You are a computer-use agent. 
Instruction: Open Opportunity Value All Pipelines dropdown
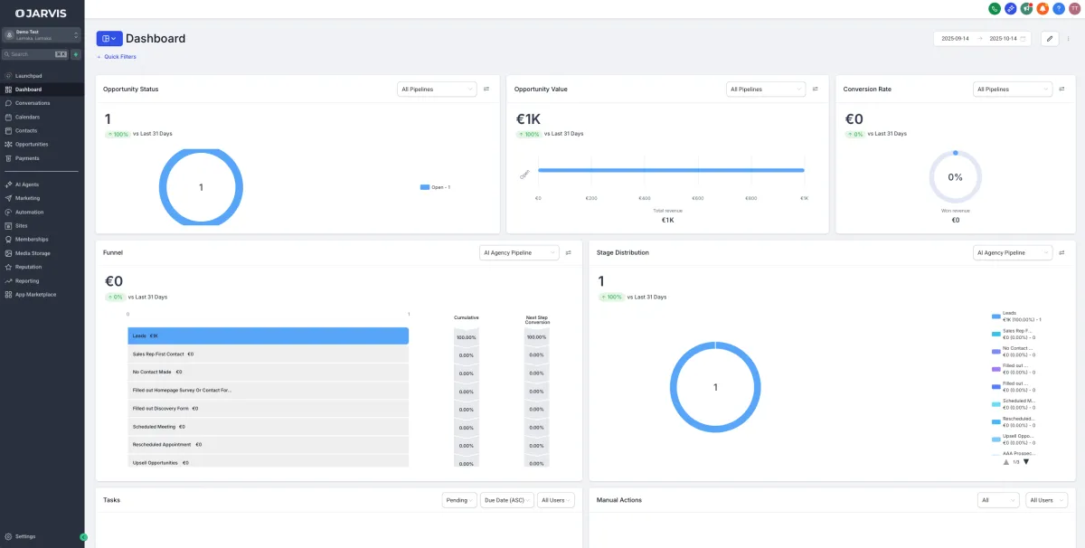[766, 90]
